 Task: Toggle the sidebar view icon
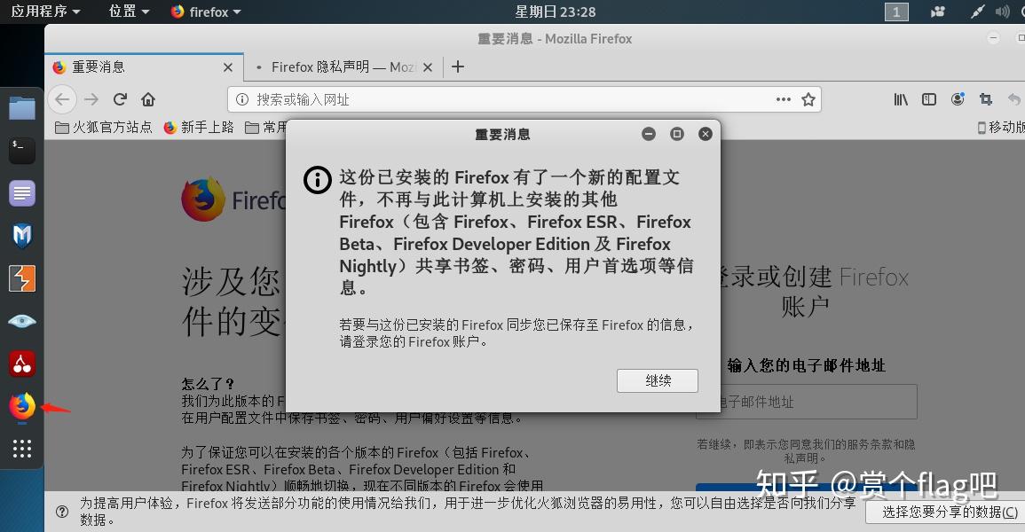929,99
